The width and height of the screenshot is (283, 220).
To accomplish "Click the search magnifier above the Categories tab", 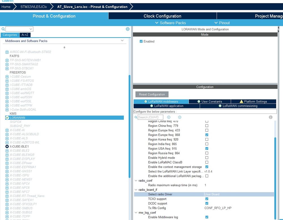I will [3, 29].
